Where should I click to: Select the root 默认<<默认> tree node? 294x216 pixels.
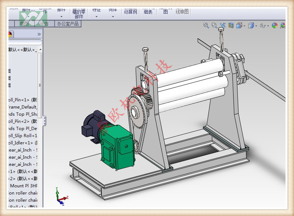[23, 49]
